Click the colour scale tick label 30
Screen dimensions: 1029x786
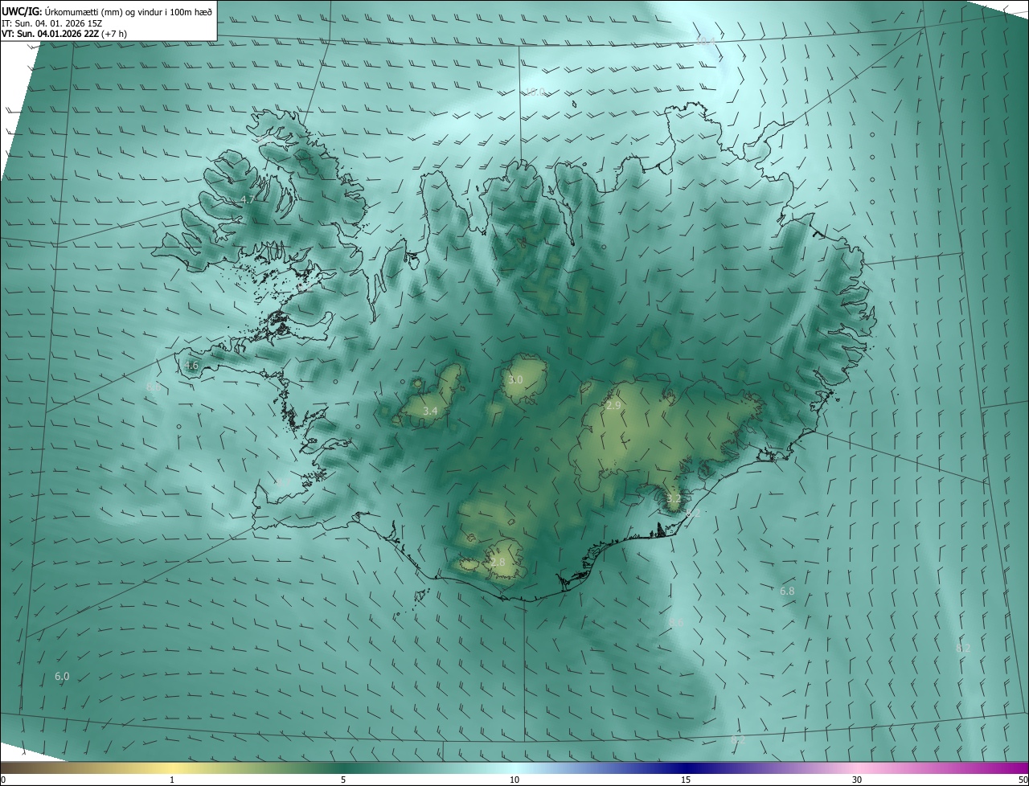(857, 780)
